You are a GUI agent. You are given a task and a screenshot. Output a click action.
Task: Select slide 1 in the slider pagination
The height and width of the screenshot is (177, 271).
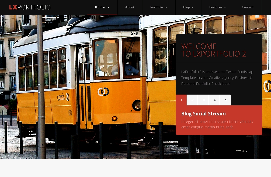pyautogui.click(x=181, y=100)
